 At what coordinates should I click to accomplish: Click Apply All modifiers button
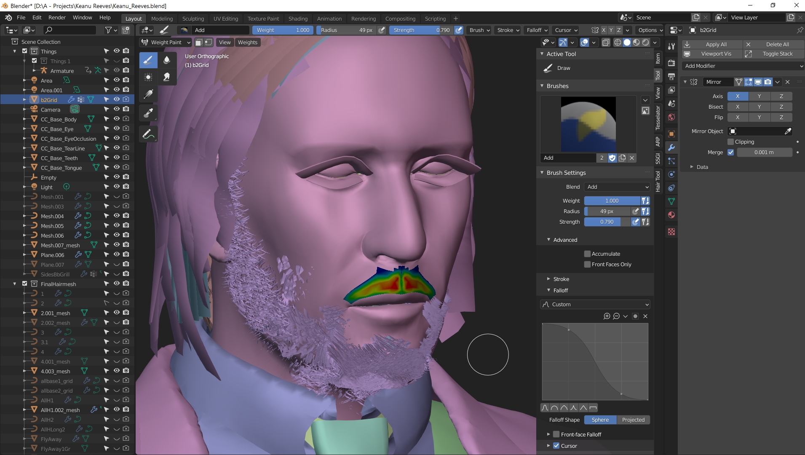[x=712, y=44]
